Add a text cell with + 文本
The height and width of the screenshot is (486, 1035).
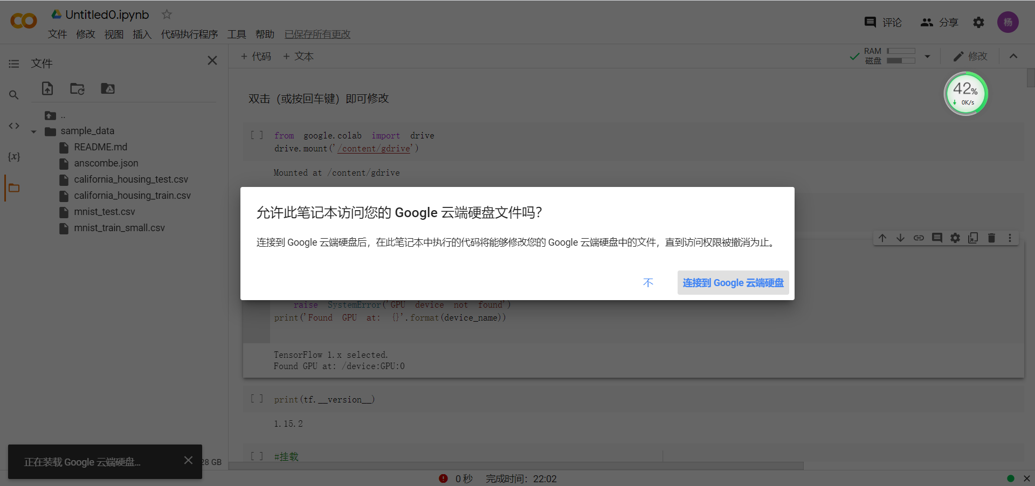(x=298, y=56)
